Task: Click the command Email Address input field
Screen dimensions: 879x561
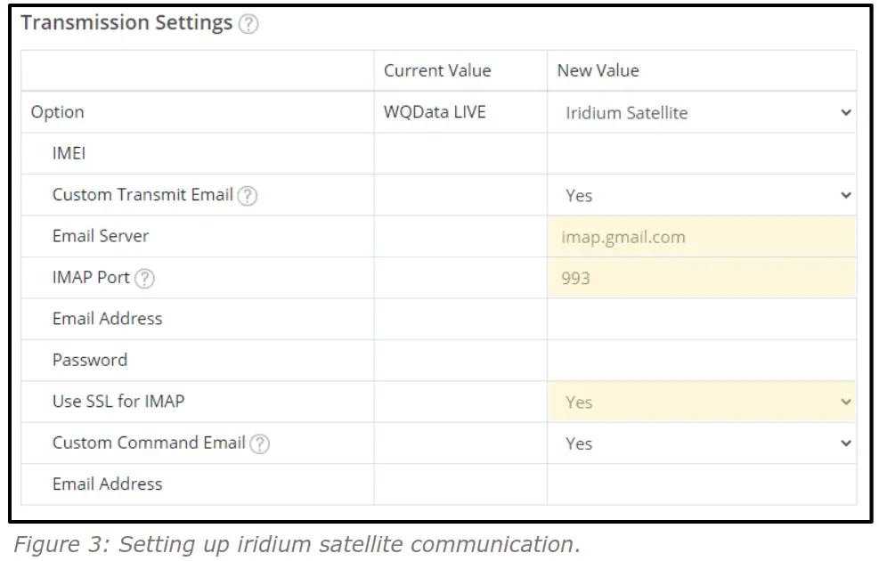Action: (702, 485)
